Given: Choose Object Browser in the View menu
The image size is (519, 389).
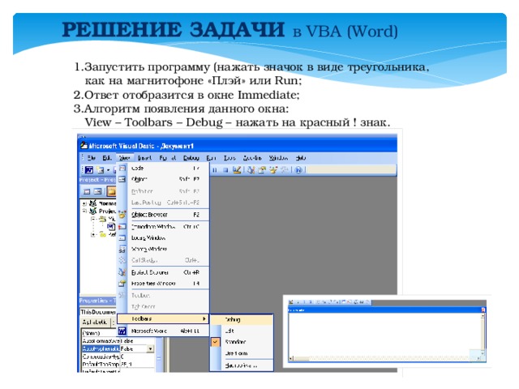Looking at the screenshot, I should [x=164, y=215].
